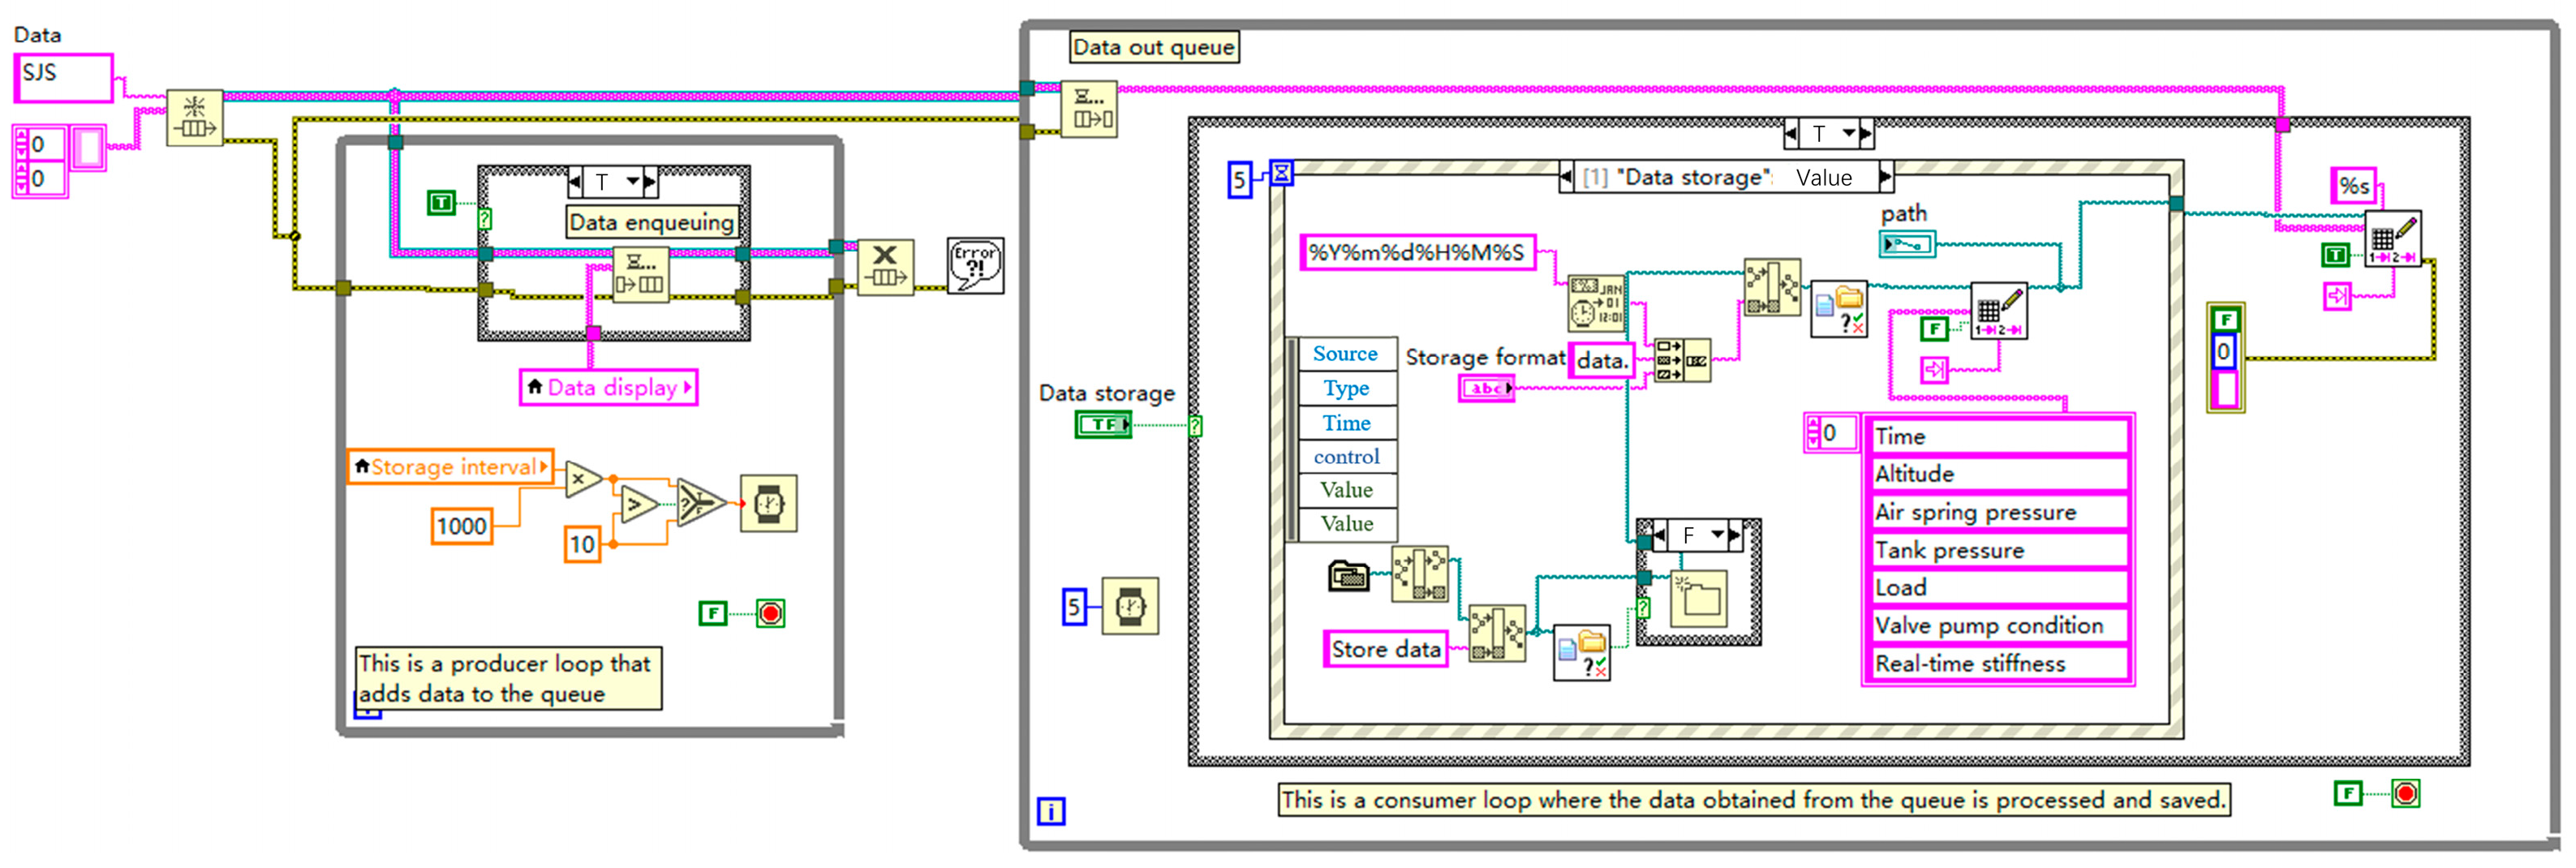Select the Data display local variable

coord(609,387)
